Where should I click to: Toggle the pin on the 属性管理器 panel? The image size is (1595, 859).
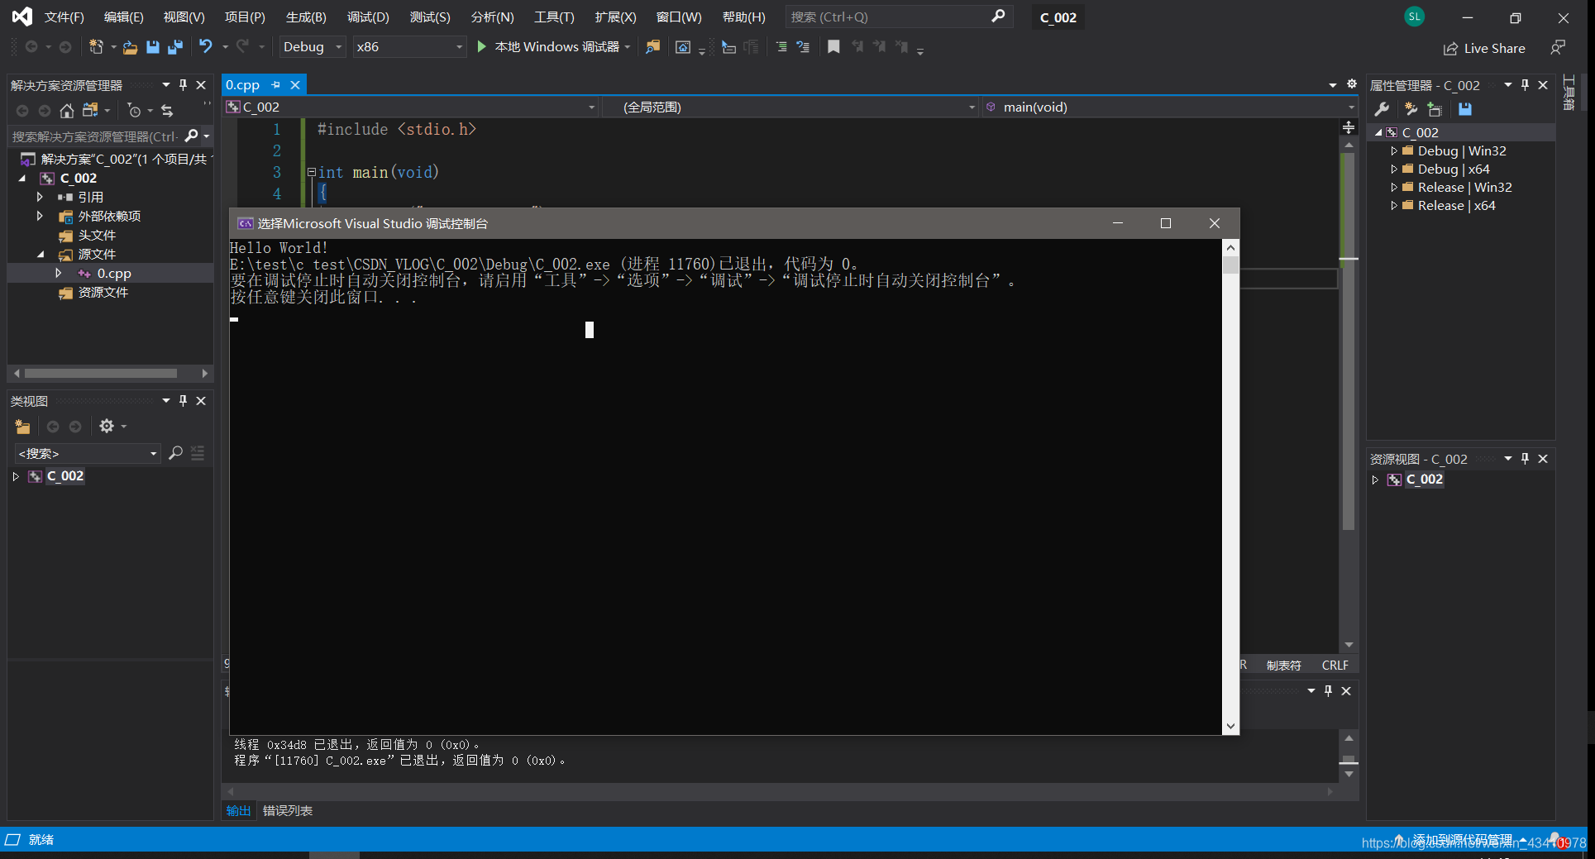pyautogui.click(x=1525, y=84)
